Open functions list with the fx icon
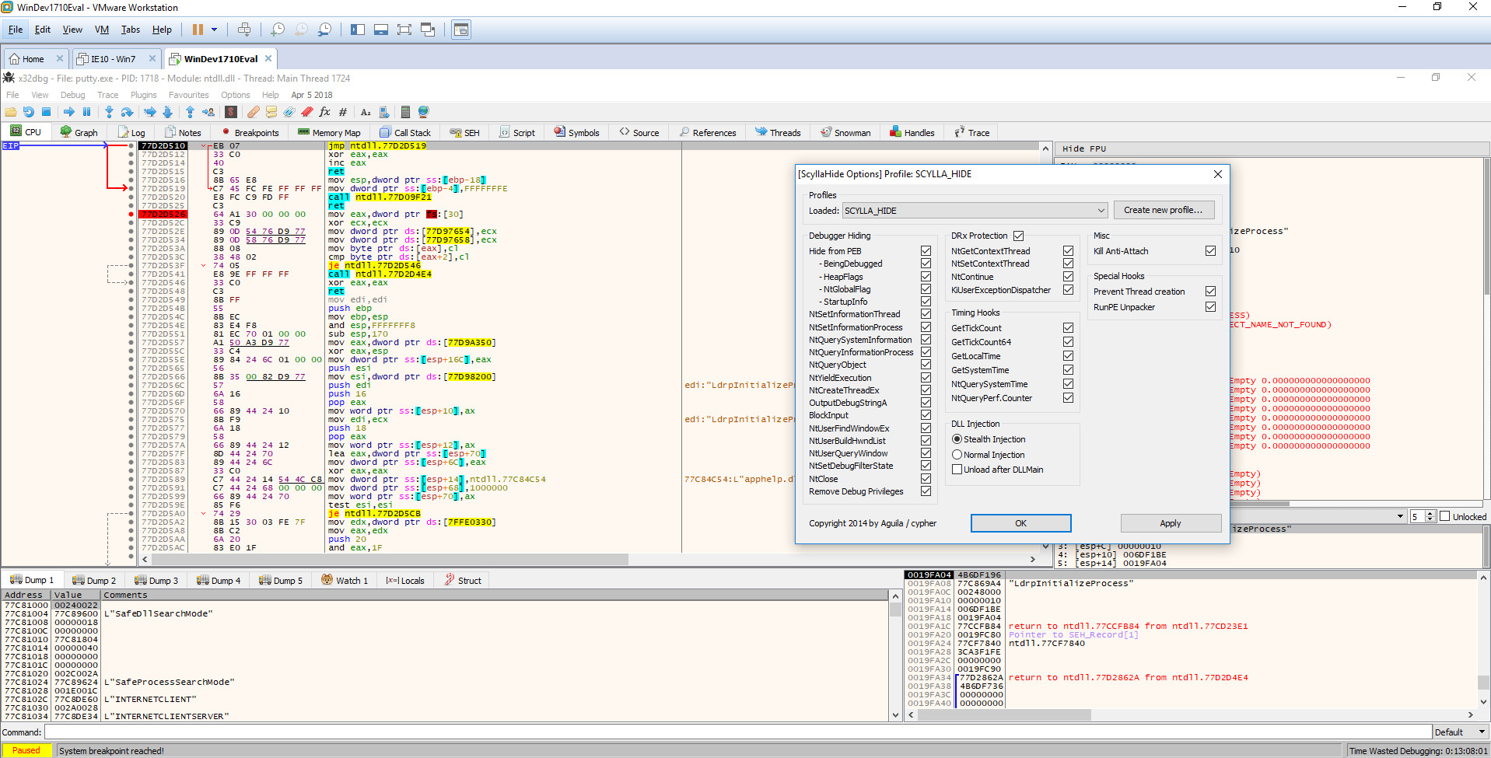Viewport: 1491px width, 758px height. pos(325,112)
